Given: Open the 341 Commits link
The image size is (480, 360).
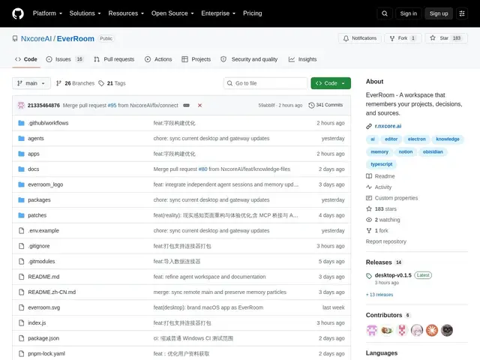Looking at the screenshot, I should point(325,105).
